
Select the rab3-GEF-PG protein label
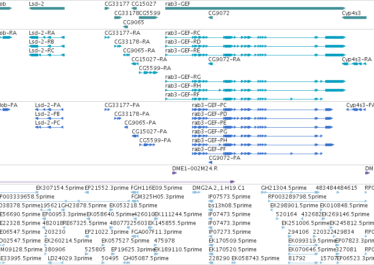click(x=210, y=132)
